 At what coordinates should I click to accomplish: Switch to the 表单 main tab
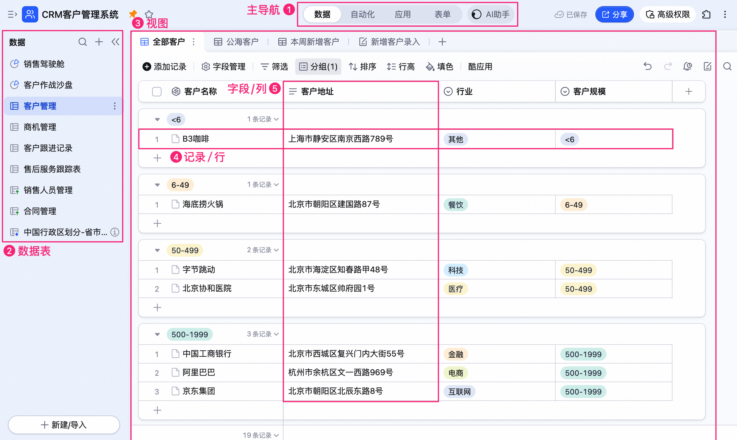click(442, 14)
